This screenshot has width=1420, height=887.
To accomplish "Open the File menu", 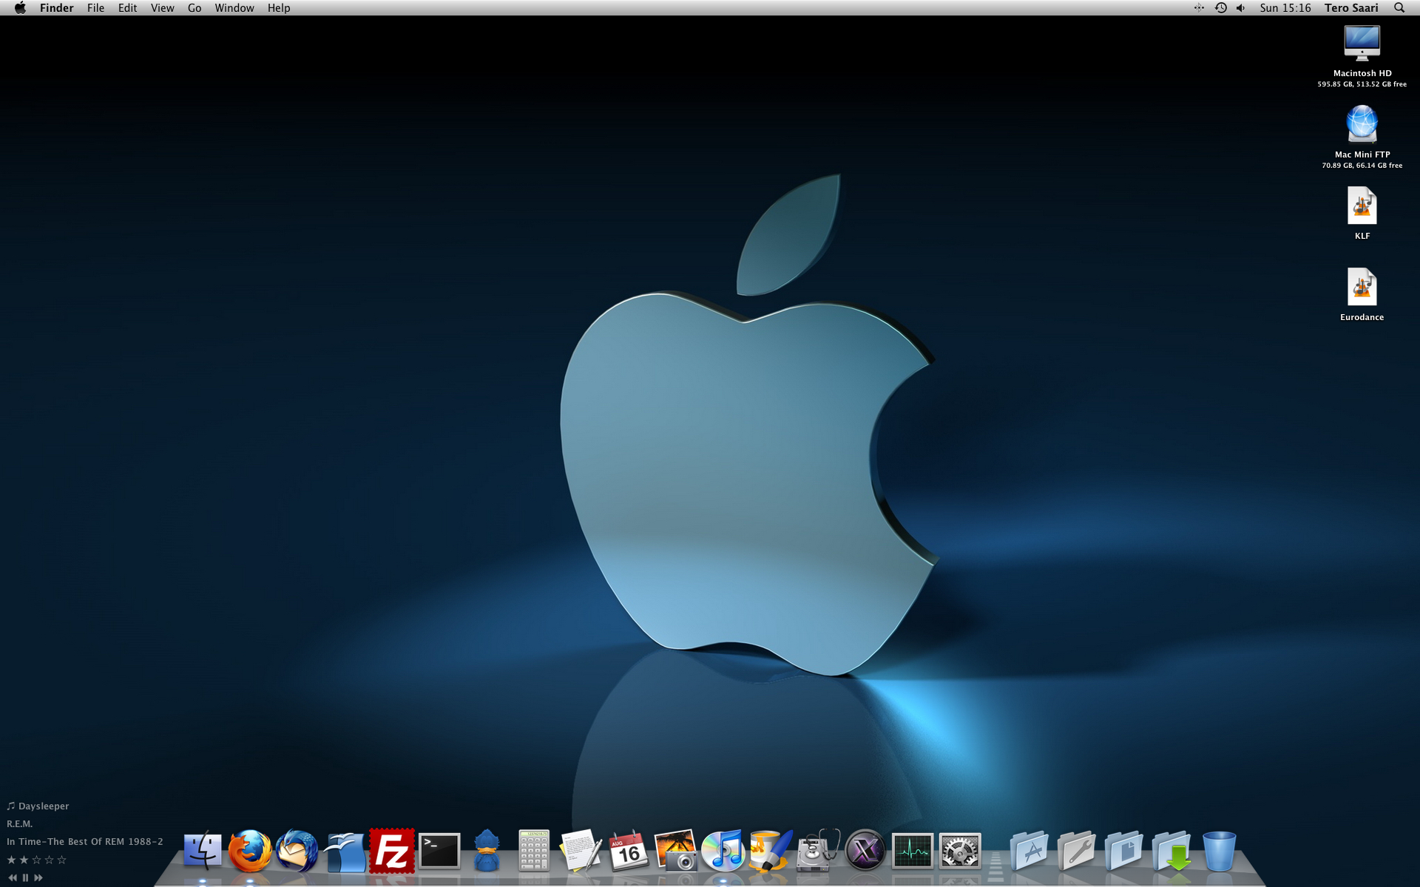I will click(95, 8).
